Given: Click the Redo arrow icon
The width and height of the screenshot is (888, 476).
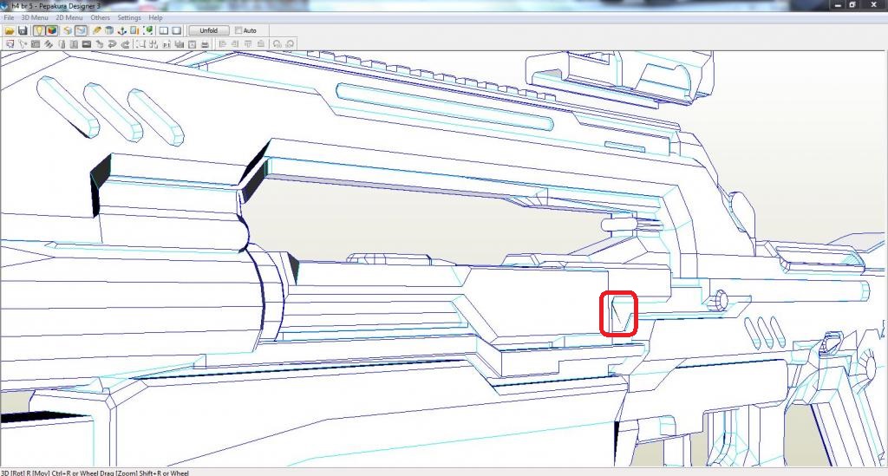Looking at the screenshot, I should (x=125, y=44).
